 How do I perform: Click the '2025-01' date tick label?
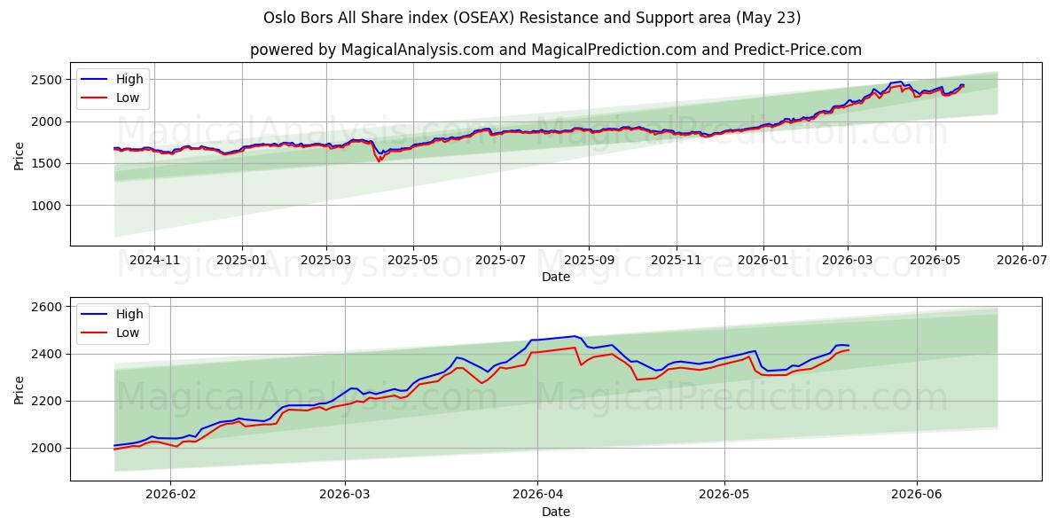coord(241,261)
